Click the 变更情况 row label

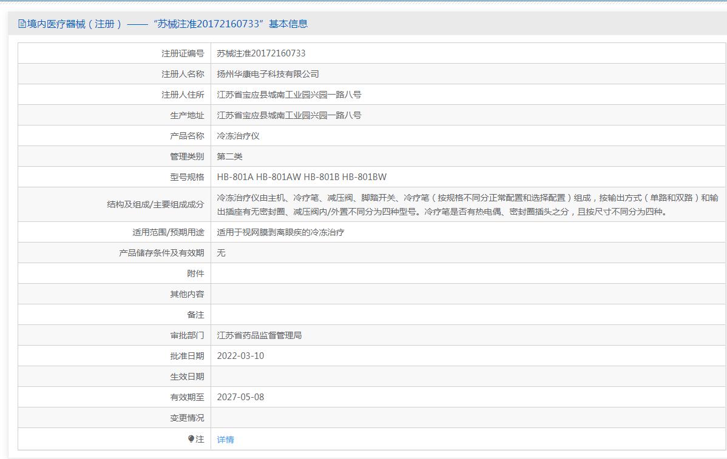187,418
